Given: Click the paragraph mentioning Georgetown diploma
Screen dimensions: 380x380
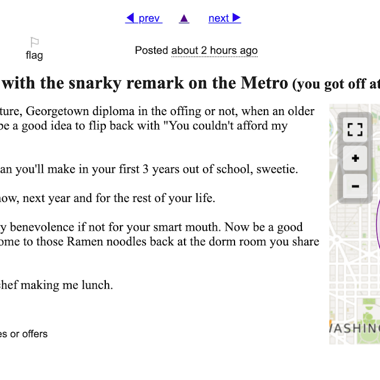Looking at the screenshot, I should [x=157, y=118].
